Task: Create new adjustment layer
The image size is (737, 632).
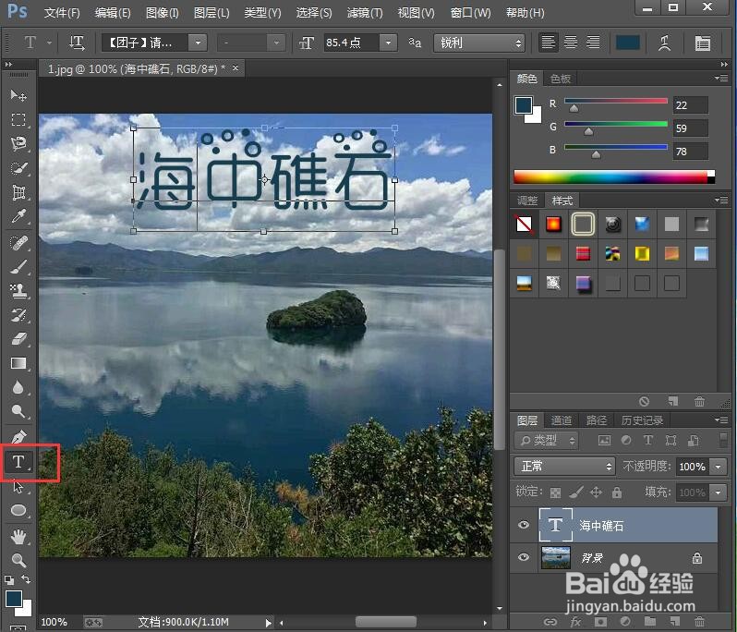Action: (625, 622)
